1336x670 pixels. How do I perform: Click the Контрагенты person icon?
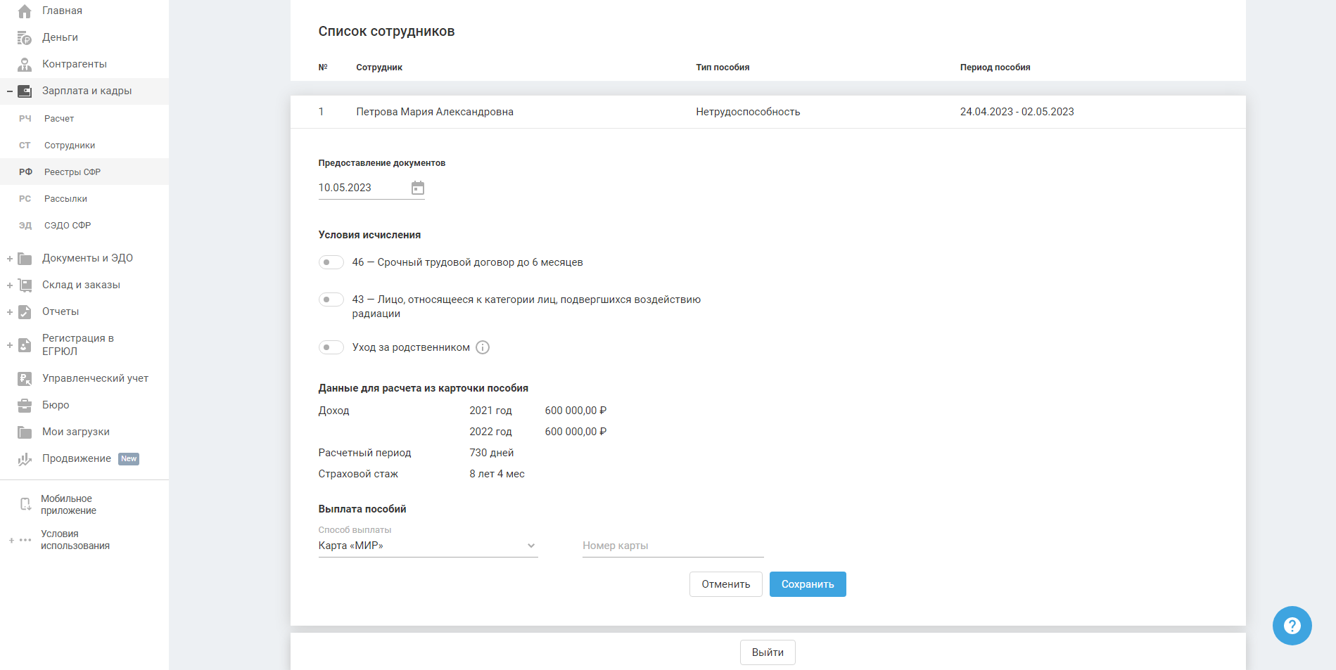click(x=25, y=65)
